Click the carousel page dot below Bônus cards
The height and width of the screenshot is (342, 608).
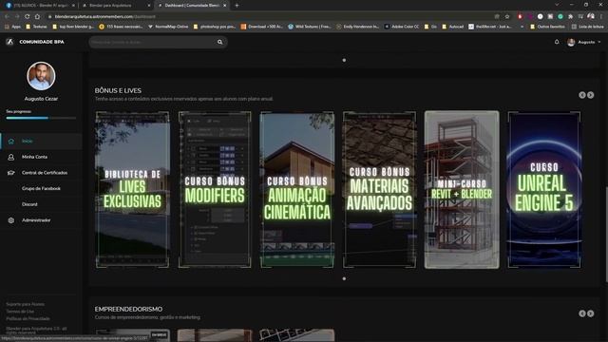[x=344, y=278]
